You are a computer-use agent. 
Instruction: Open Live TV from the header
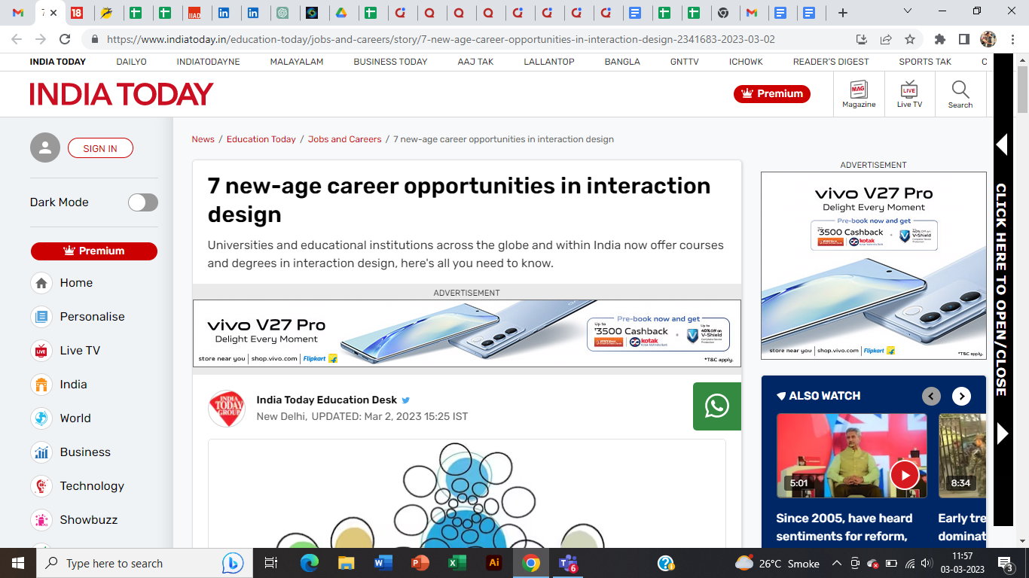coord(909,94)
